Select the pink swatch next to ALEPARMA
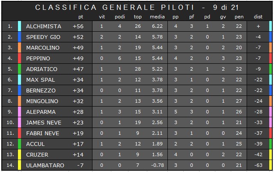The width and height of the screenshot is (274, 172). (19, 112)
